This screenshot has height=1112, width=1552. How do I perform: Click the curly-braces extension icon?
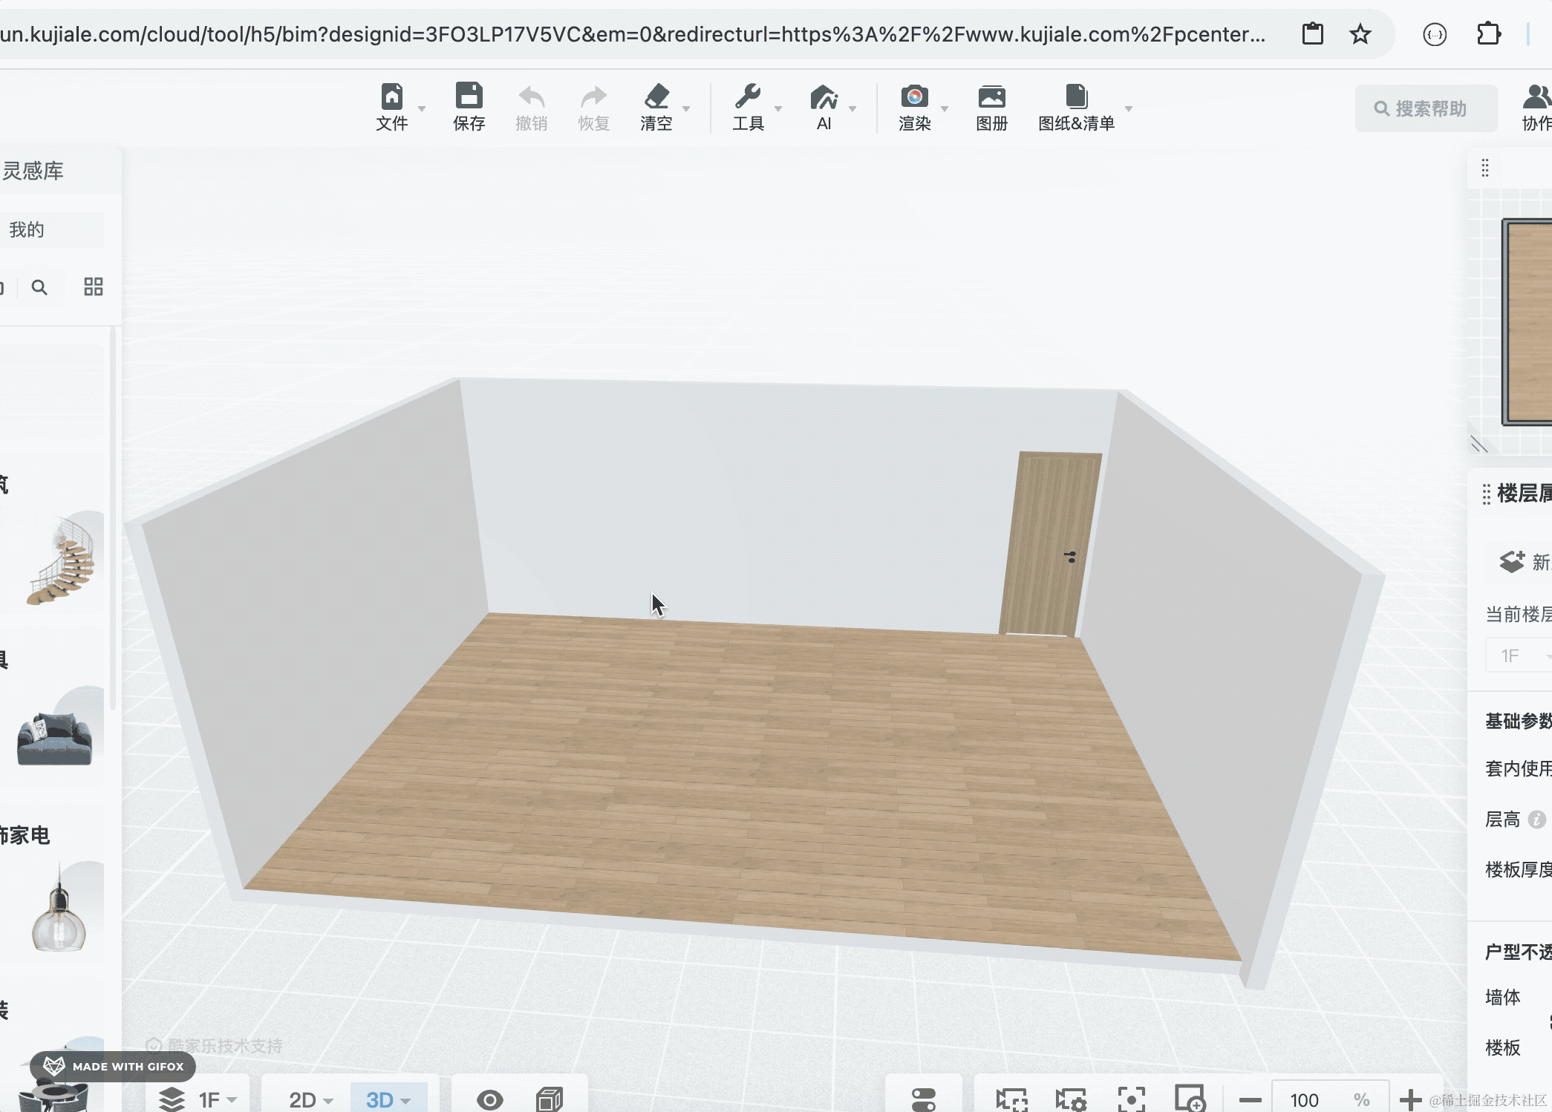coord(1435,34)
